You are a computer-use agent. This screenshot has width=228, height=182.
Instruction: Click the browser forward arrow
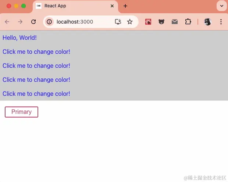20,22
